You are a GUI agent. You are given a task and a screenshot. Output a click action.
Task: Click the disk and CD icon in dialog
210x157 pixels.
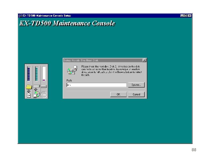pos(72,70)
